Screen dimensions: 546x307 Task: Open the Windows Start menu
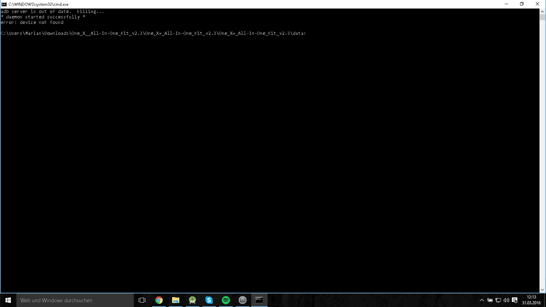pos(8,300)
